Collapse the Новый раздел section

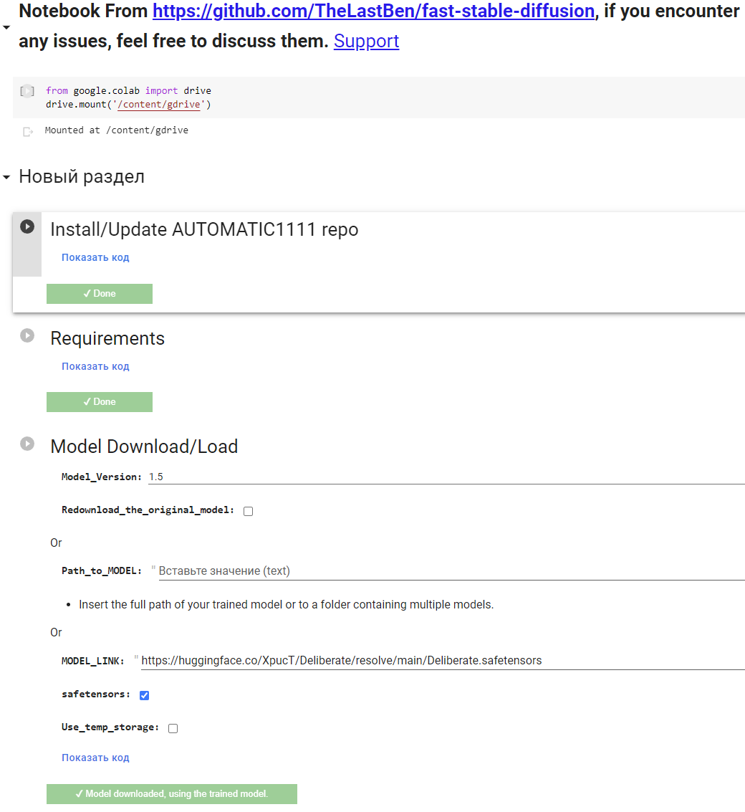click(x=6, y=176)
